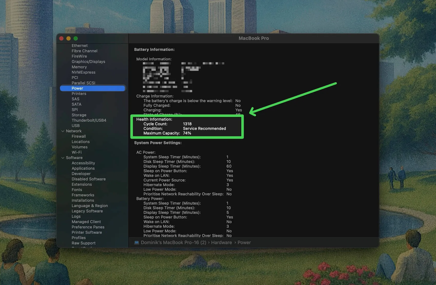This screenshot has width=436, height=285.
Task: Zoom window with green button
Action: pyautogui.click(x=76, y=38)
